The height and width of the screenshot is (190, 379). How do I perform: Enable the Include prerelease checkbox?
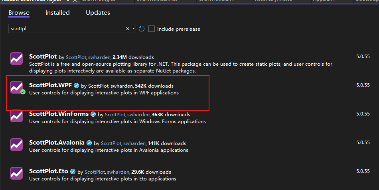pyautogui.click(x=152, y=29)
